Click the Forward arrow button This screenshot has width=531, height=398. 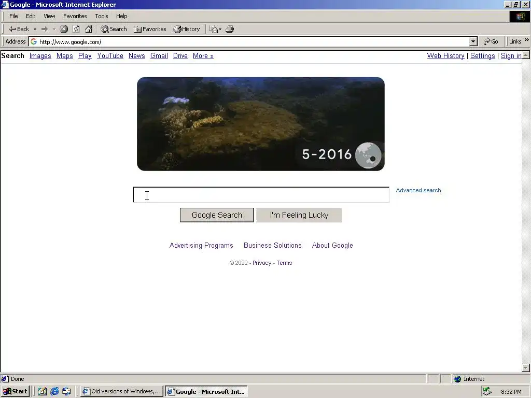45,29
